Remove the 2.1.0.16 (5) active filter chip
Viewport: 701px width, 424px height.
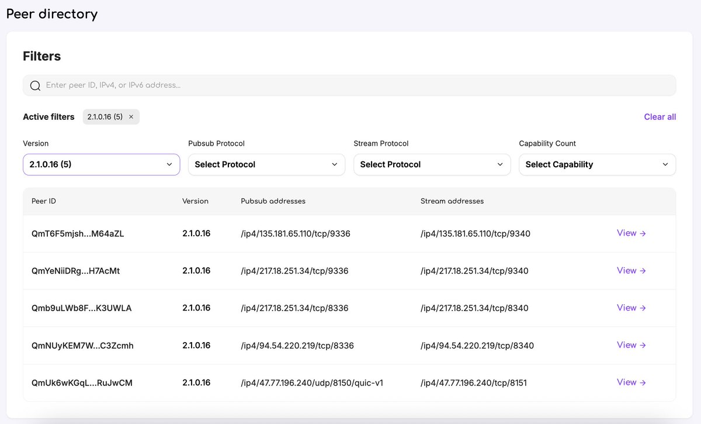pos(131,117)
